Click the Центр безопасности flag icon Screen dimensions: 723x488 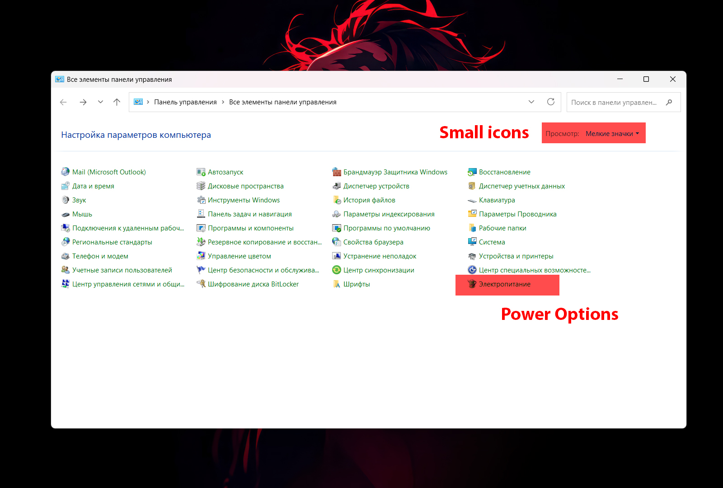coord(201,270)
